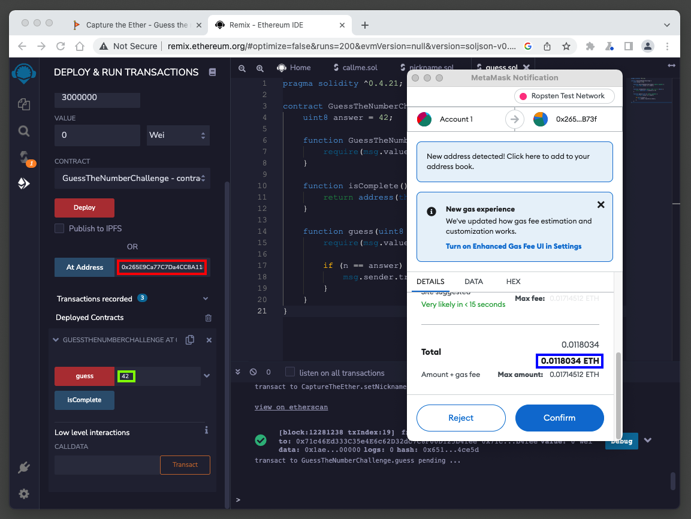Click Turn on Enhanced Gas Fee UI link
The height and width of the screenshot is (519, 691).
[x=514, y=246]
